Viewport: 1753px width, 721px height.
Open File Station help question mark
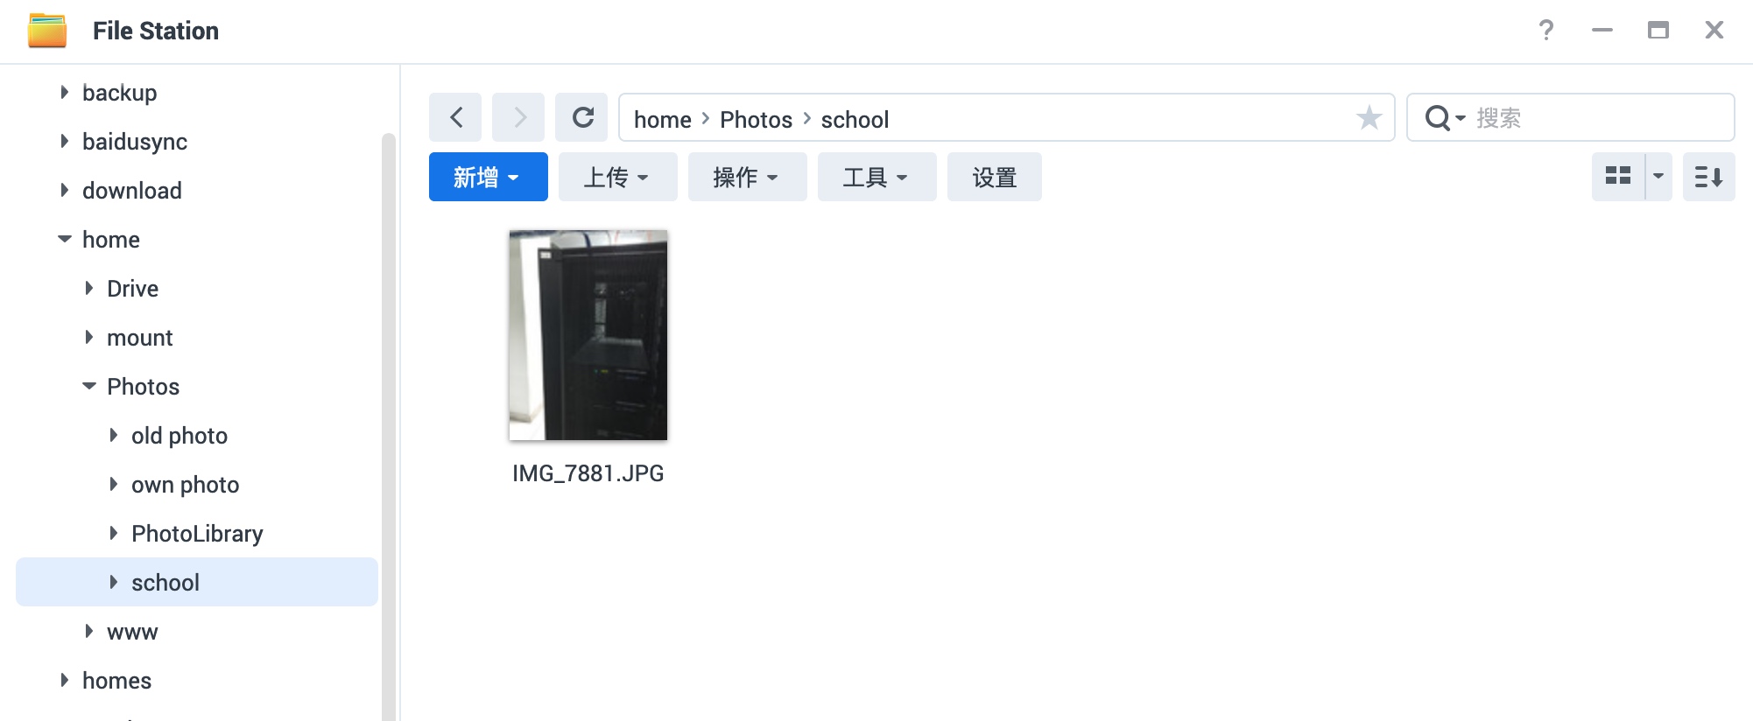pyautogui.click(x=1546, y=31)
